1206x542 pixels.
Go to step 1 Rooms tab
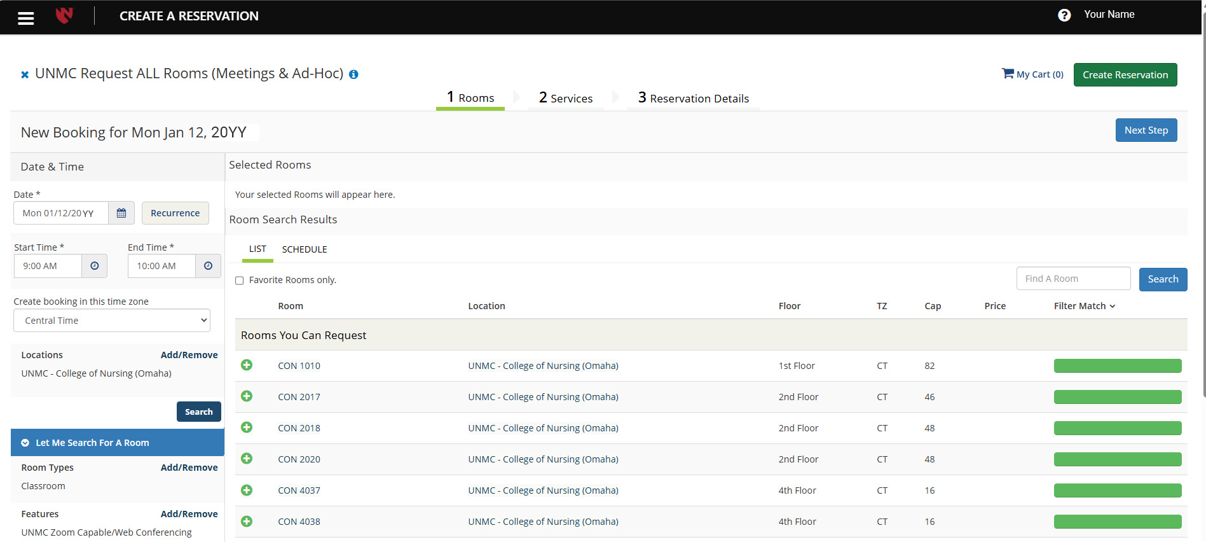[x=470, y=98]
